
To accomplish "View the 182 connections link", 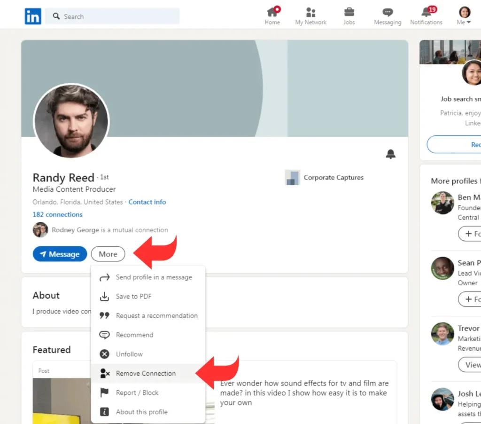I will (x=58, y=214).
